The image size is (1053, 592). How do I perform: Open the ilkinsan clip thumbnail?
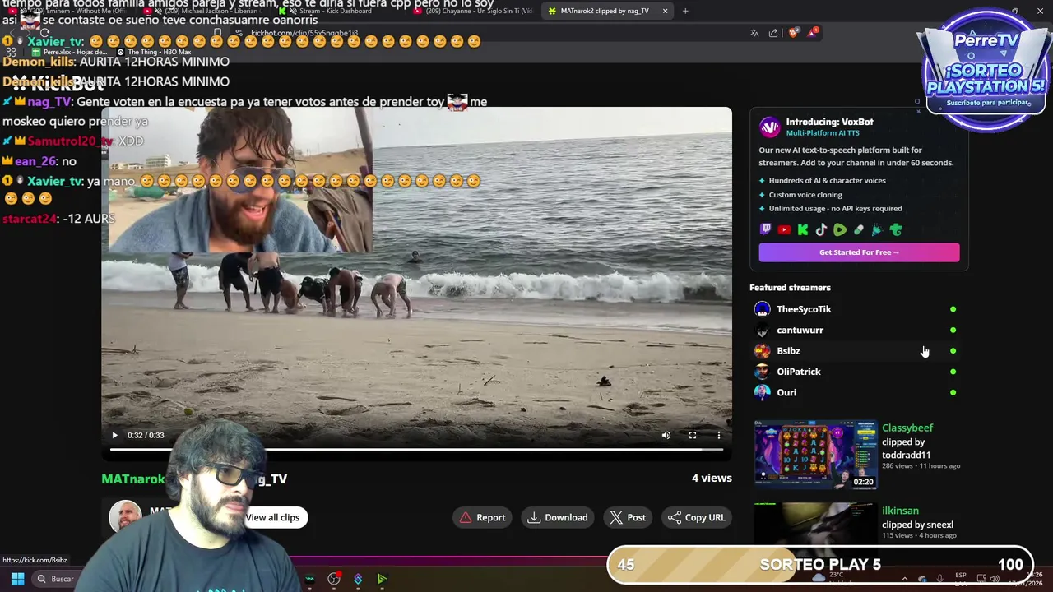pyautogui.click(x=815, y=523)
